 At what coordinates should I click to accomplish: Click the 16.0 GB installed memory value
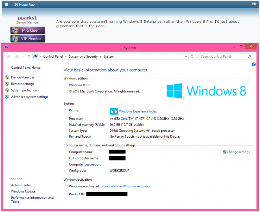click(127, 125)
